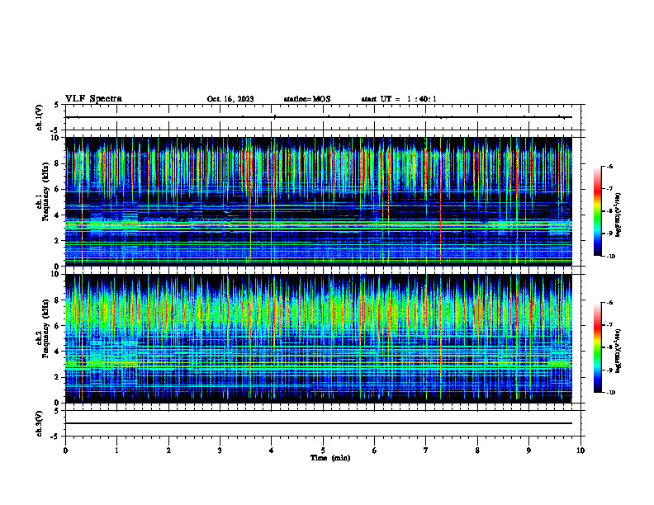Click the time axis tick label "9"
This screenshot has width=654, height=505.
coord(528,451)
